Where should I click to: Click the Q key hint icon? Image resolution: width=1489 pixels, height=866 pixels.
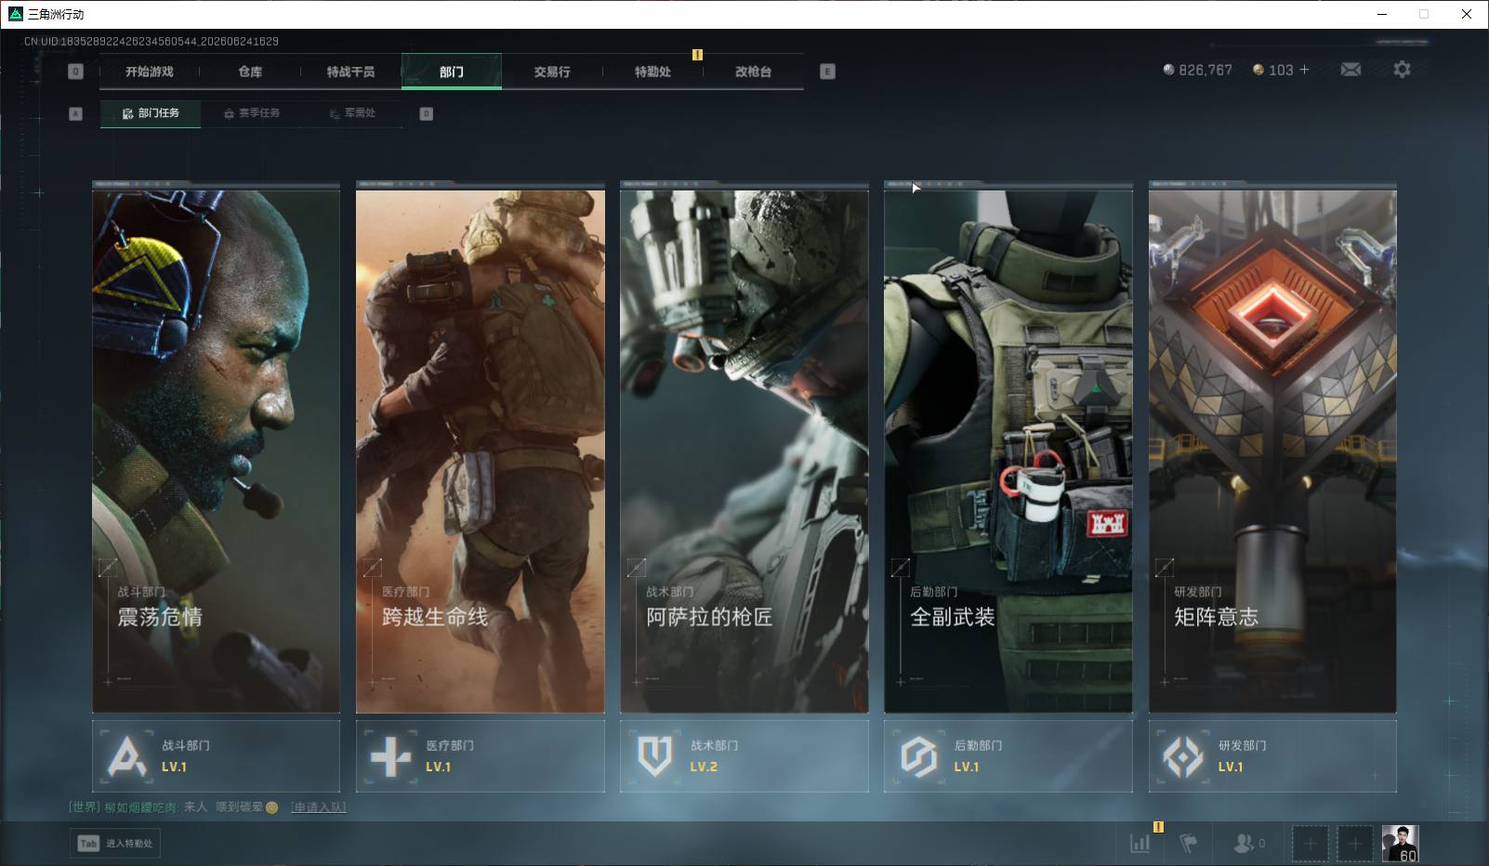pyautogui.click(x=76, y=72)
